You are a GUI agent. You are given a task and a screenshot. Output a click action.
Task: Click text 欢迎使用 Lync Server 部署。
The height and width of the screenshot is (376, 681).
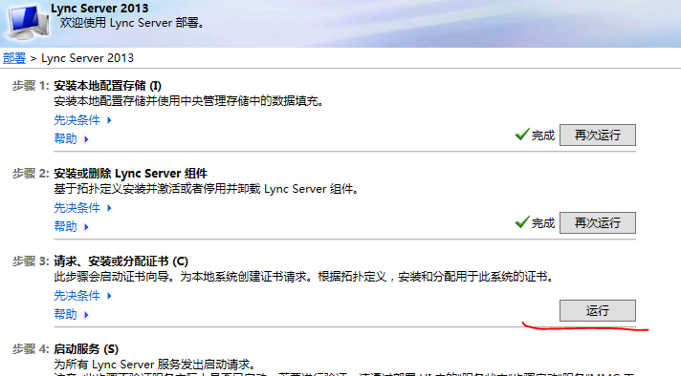[132, 23]
